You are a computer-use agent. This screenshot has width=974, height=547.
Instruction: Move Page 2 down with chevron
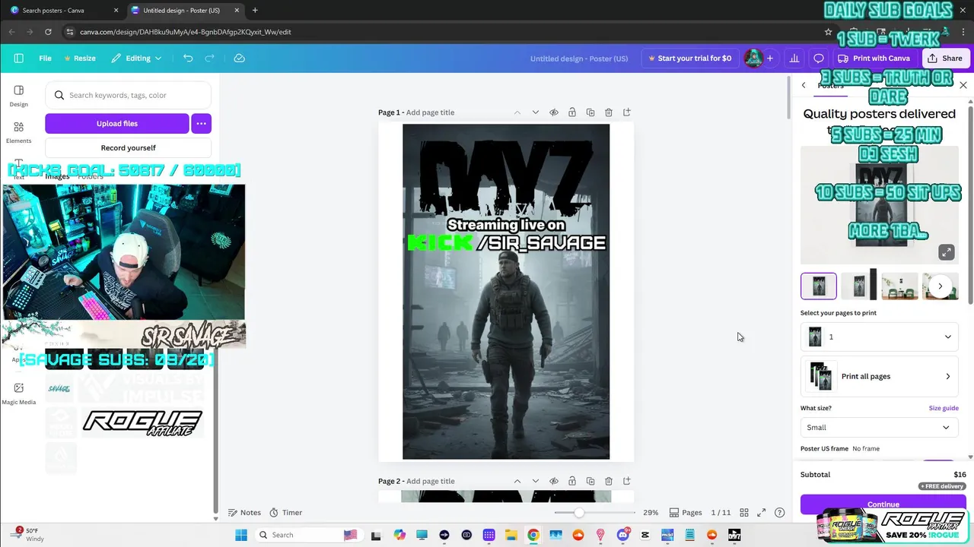(x=536, y=481)
